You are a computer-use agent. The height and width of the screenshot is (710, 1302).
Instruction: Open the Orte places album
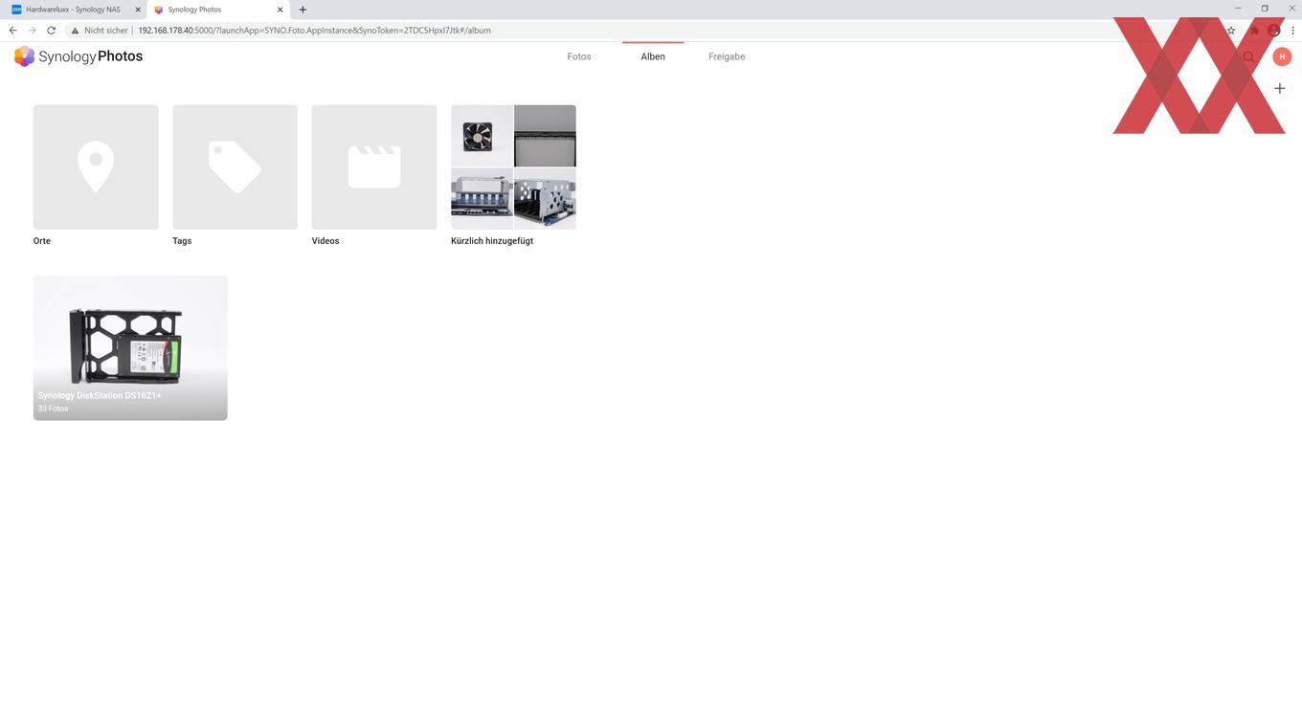coord(96,167)
